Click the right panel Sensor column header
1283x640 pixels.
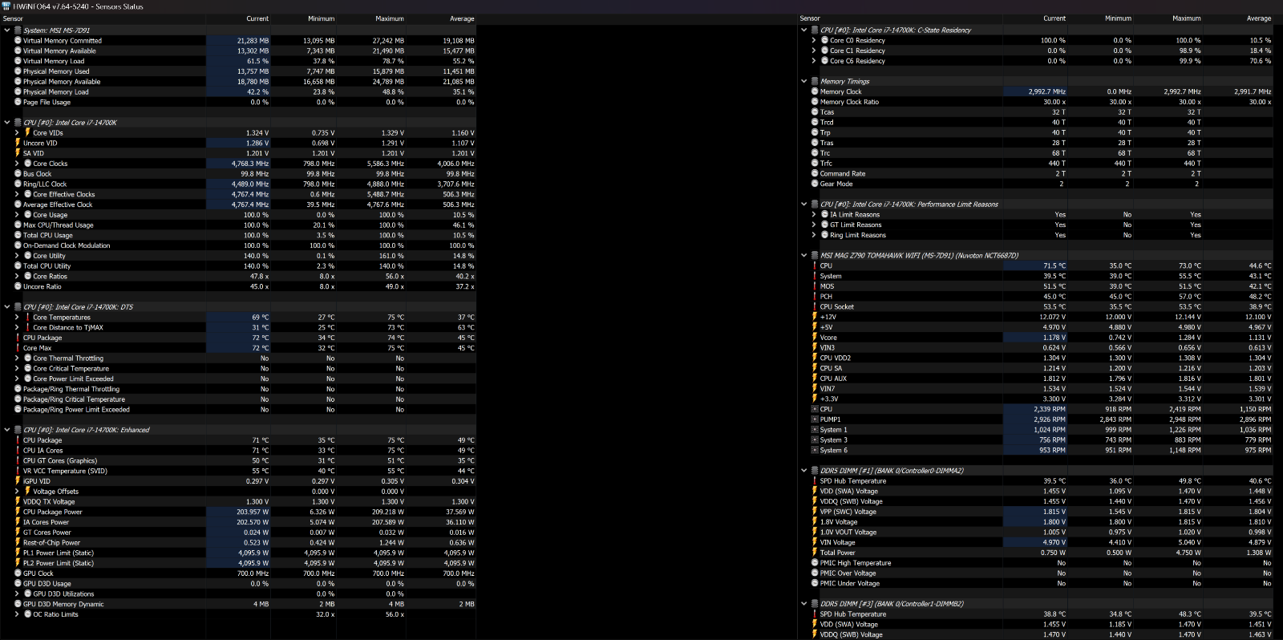click(810, 18)
